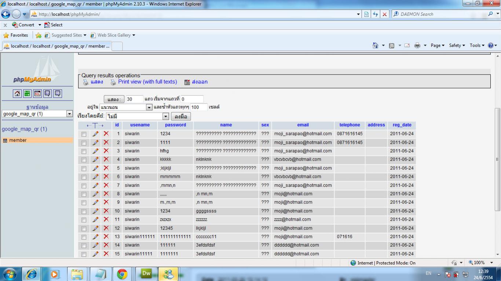Screen dimensions: 501x281
Task: Delete row id 4 with red X
Action: point(106,160)
